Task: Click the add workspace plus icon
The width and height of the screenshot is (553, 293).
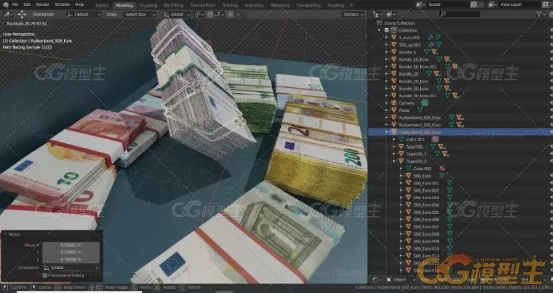Action: [352, 5]
